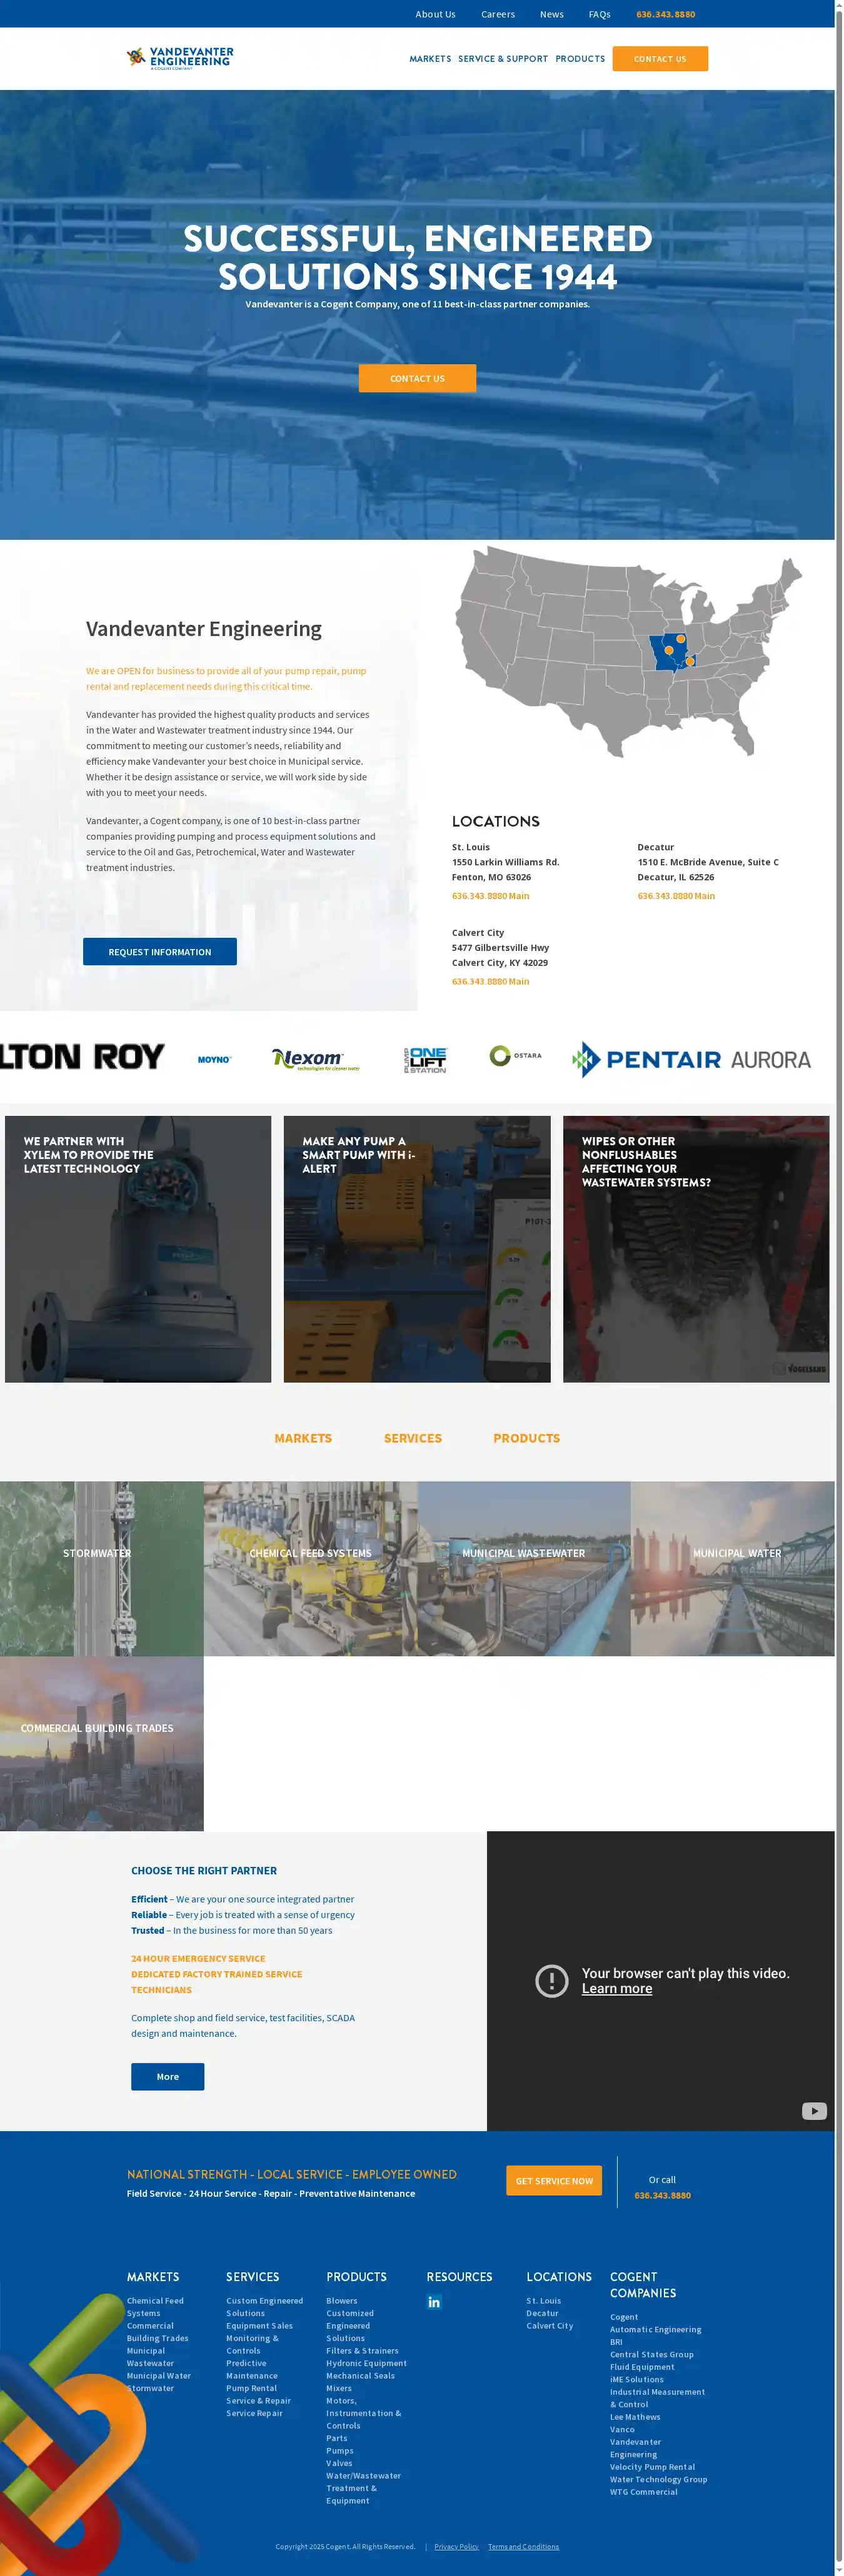Switch to the Services tab
The width and height of the screenshot is (844, 2576).
coord(413,1438)
